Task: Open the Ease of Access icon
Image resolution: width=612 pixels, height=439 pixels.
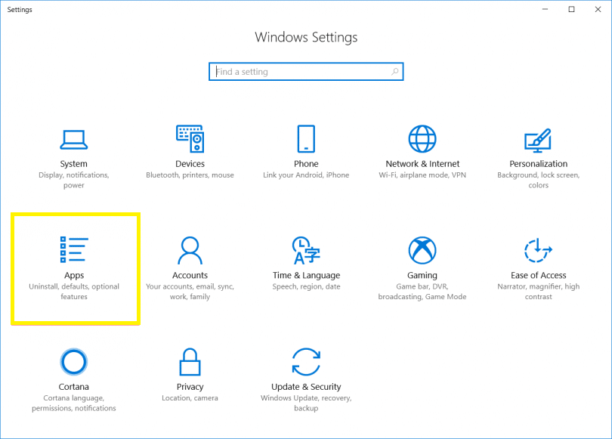Action: (538, 250)
